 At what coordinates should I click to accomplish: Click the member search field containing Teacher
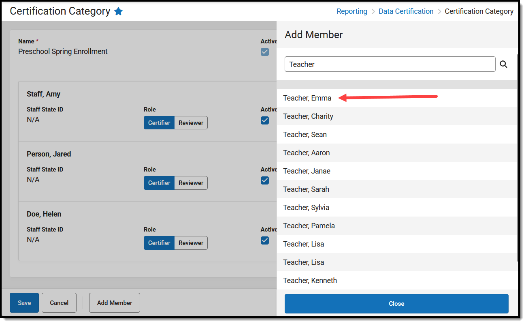coord(390,64)
